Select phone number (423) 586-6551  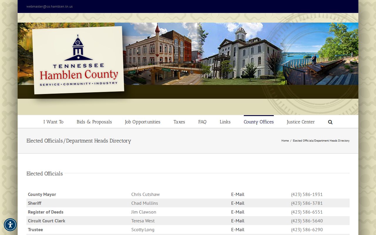(x=307, y=212)
